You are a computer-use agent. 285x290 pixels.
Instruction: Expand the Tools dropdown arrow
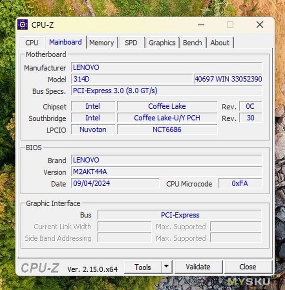click(166, 267)
